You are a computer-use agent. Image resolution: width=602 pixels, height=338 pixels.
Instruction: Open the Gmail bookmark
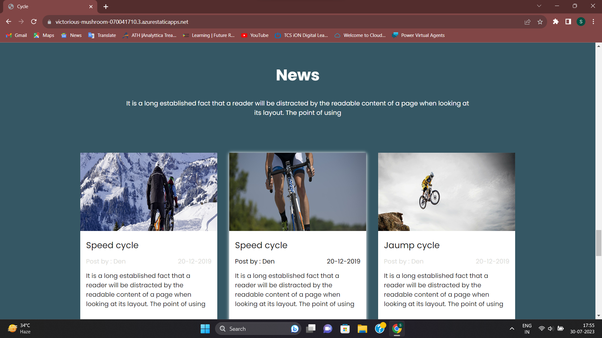point(16,35)
